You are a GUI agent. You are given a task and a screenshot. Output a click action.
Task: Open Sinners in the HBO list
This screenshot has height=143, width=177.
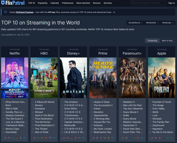tap(39, 105)
